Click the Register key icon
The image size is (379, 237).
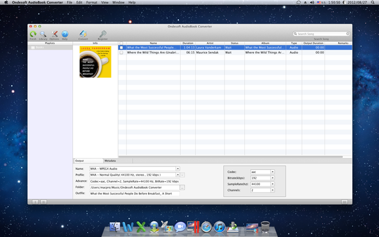(x=103, y=35)
